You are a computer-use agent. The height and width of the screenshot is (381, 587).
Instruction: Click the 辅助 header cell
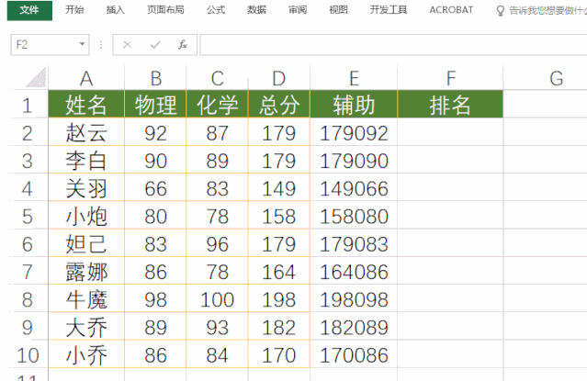(x=354, y=105)
